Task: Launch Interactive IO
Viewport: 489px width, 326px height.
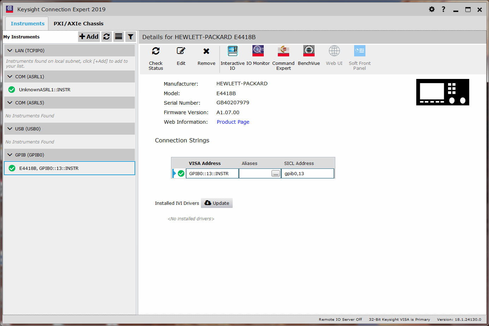Action: coord(232,51)
